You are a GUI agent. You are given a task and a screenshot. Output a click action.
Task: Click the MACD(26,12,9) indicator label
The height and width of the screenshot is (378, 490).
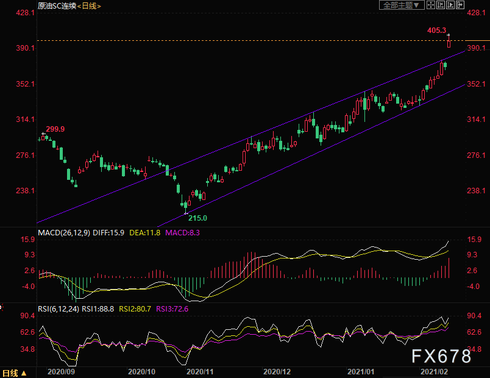[x=64, y=233]
